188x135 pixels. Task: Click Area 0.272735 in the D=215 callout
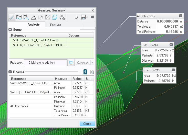click(164, 76)
